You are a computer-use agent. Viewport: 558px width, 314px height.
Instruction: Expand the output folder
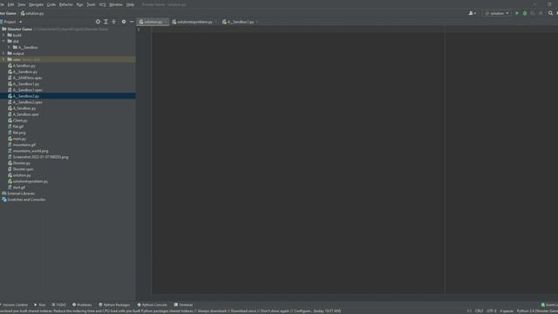click(3, 53)
